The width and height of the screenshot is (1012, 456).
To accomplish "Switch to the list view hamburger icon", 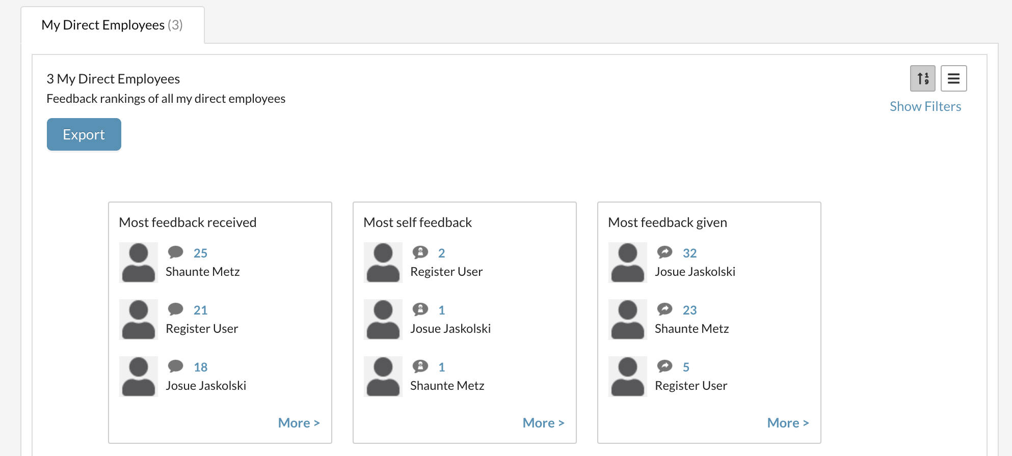I will coord(953,78).
